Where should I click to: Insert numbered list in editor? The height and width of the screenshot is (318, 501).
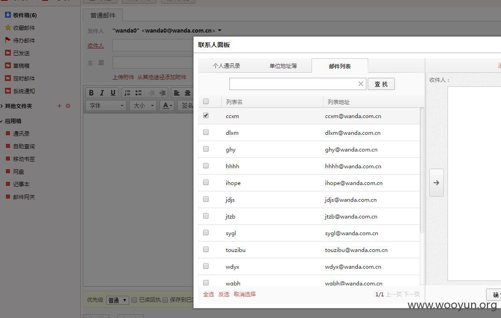tap(127, 93)
